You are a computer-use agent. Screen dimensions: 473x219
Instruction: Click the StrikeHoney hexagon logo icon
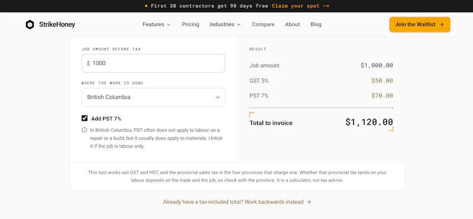point(30,24)
